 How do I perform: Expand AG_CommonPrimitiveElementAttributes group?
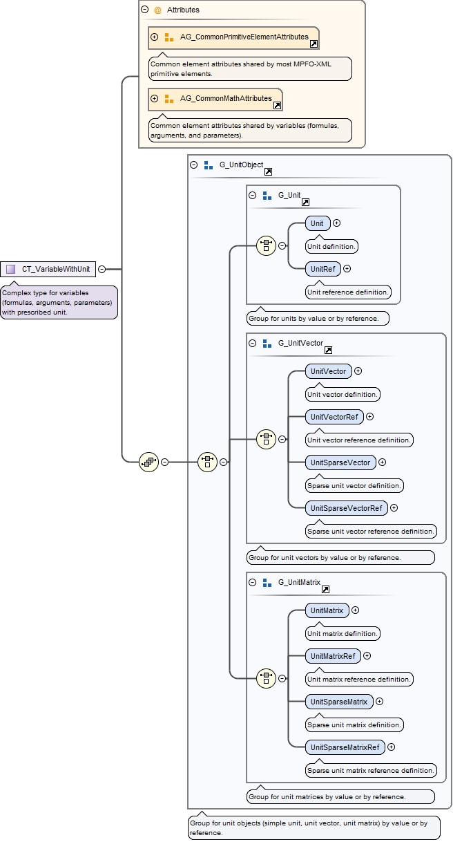point(155,37)
